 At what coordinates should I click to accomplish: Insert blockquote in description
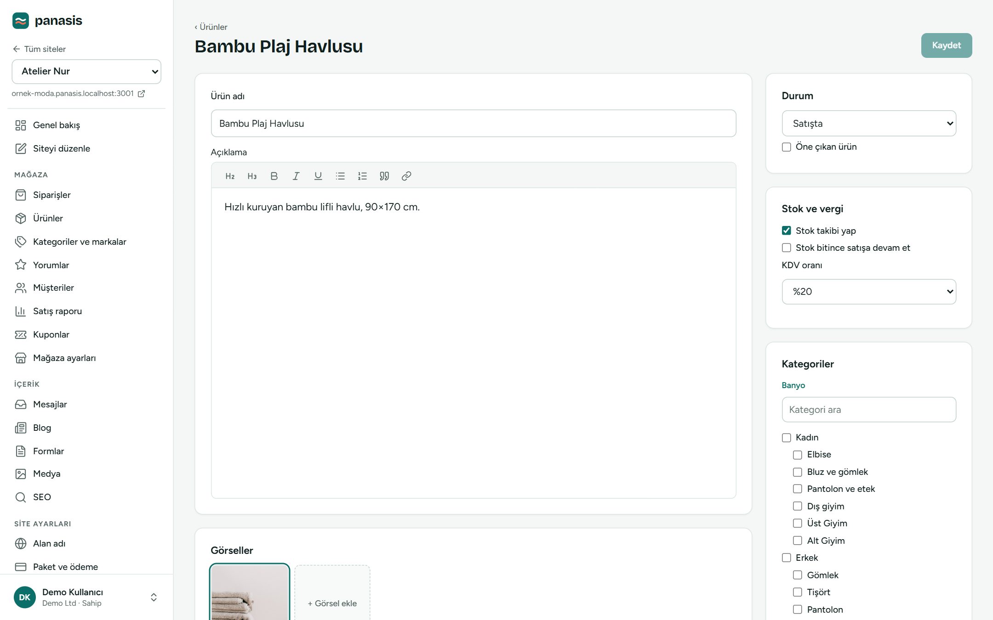tap(384, 176)
